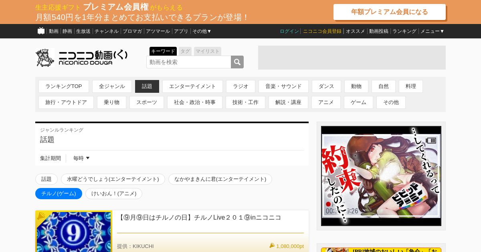Select the 話題 genre tab

click(147, 86)
